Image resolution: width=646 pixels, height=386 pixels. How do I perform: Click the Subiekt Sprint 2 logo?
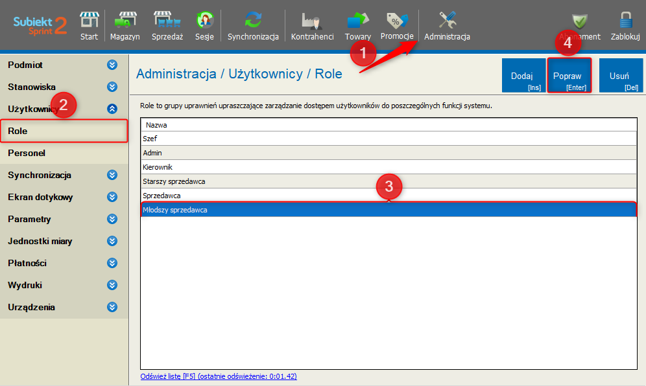[x=40, y=25]
